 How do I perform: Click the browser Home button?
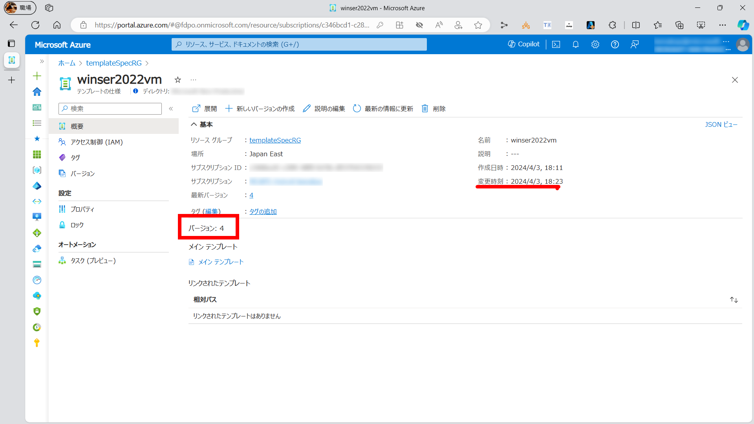tap(57, 25)
